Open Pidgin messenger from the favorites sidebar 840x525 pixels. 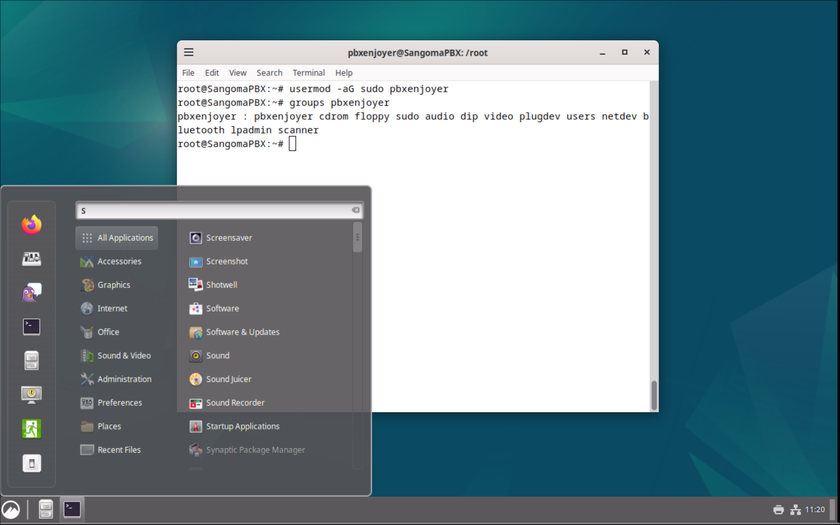tap(32, 293)
